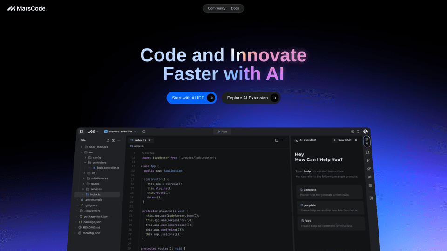This screenshot has height=251, width=447.
Task: Click code line 'this.app.use(helmet());'
Action: 165,230
